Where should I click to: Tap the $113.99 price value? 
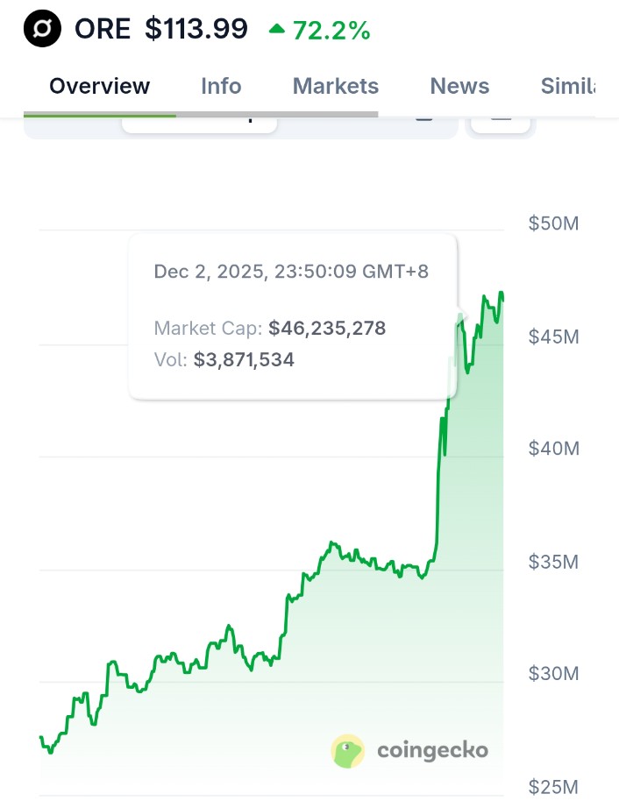click(196, 29)
